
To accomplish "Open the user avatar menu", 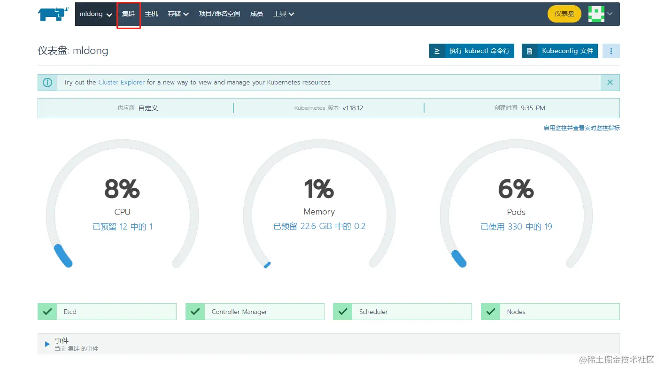I will click(596, 14).
